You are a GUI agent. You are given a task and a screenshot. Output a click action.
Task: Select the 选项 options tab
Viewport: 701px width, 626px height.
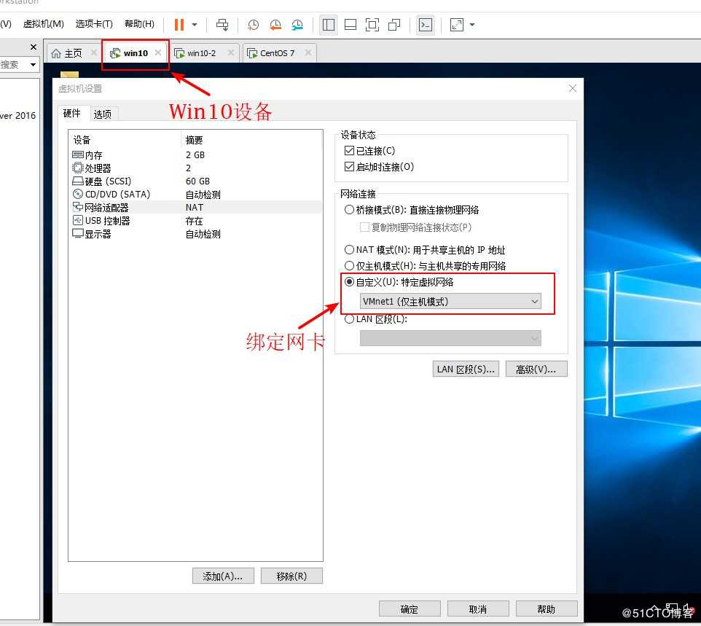[x=102, y=114]
